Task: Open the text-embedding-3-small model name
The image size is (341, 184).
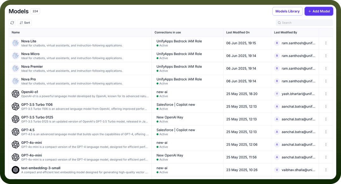Action: (41, 168)
